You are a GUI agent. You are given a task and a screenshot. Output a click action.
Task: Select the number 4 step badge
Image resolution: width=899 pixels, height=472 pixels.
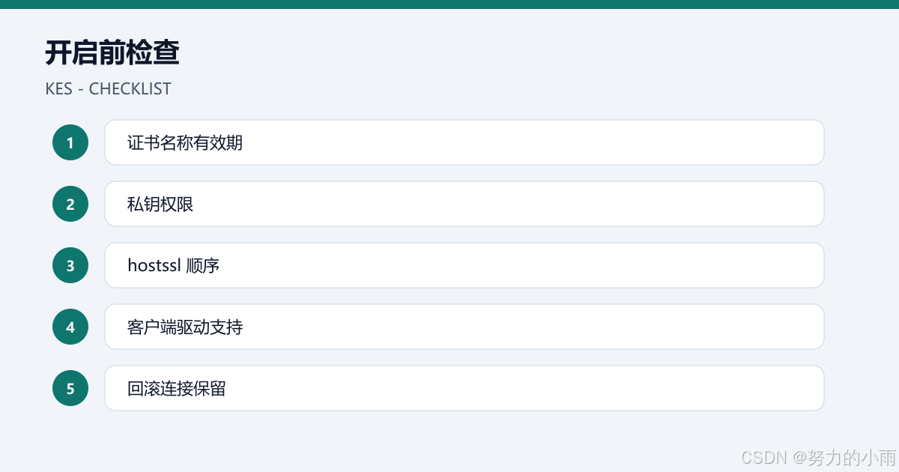tap(70, 327)
